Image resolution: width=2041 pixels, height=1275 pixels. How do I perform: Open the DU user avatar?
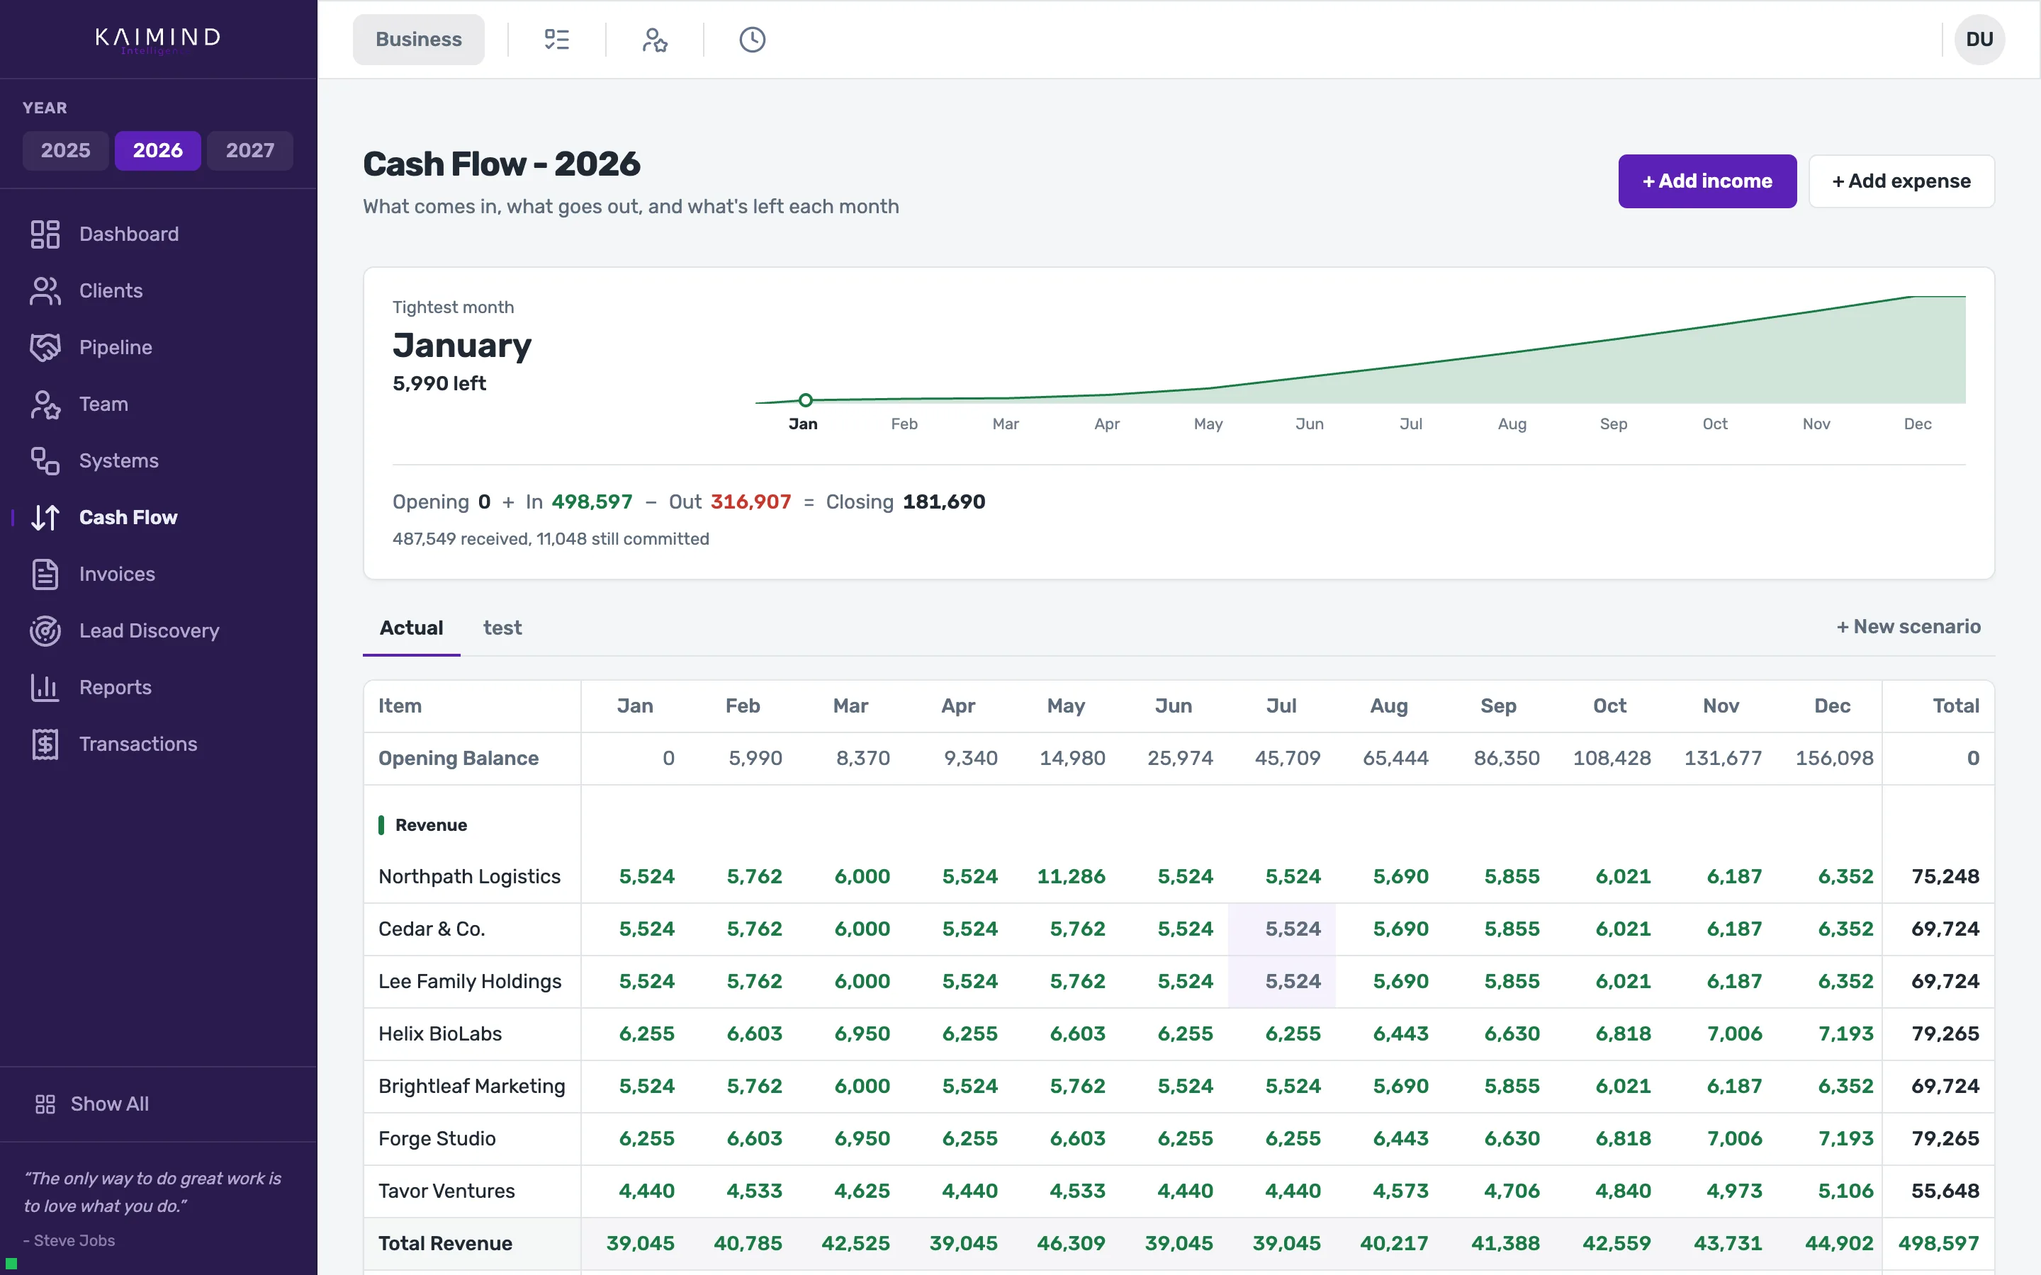(1979, 40)
